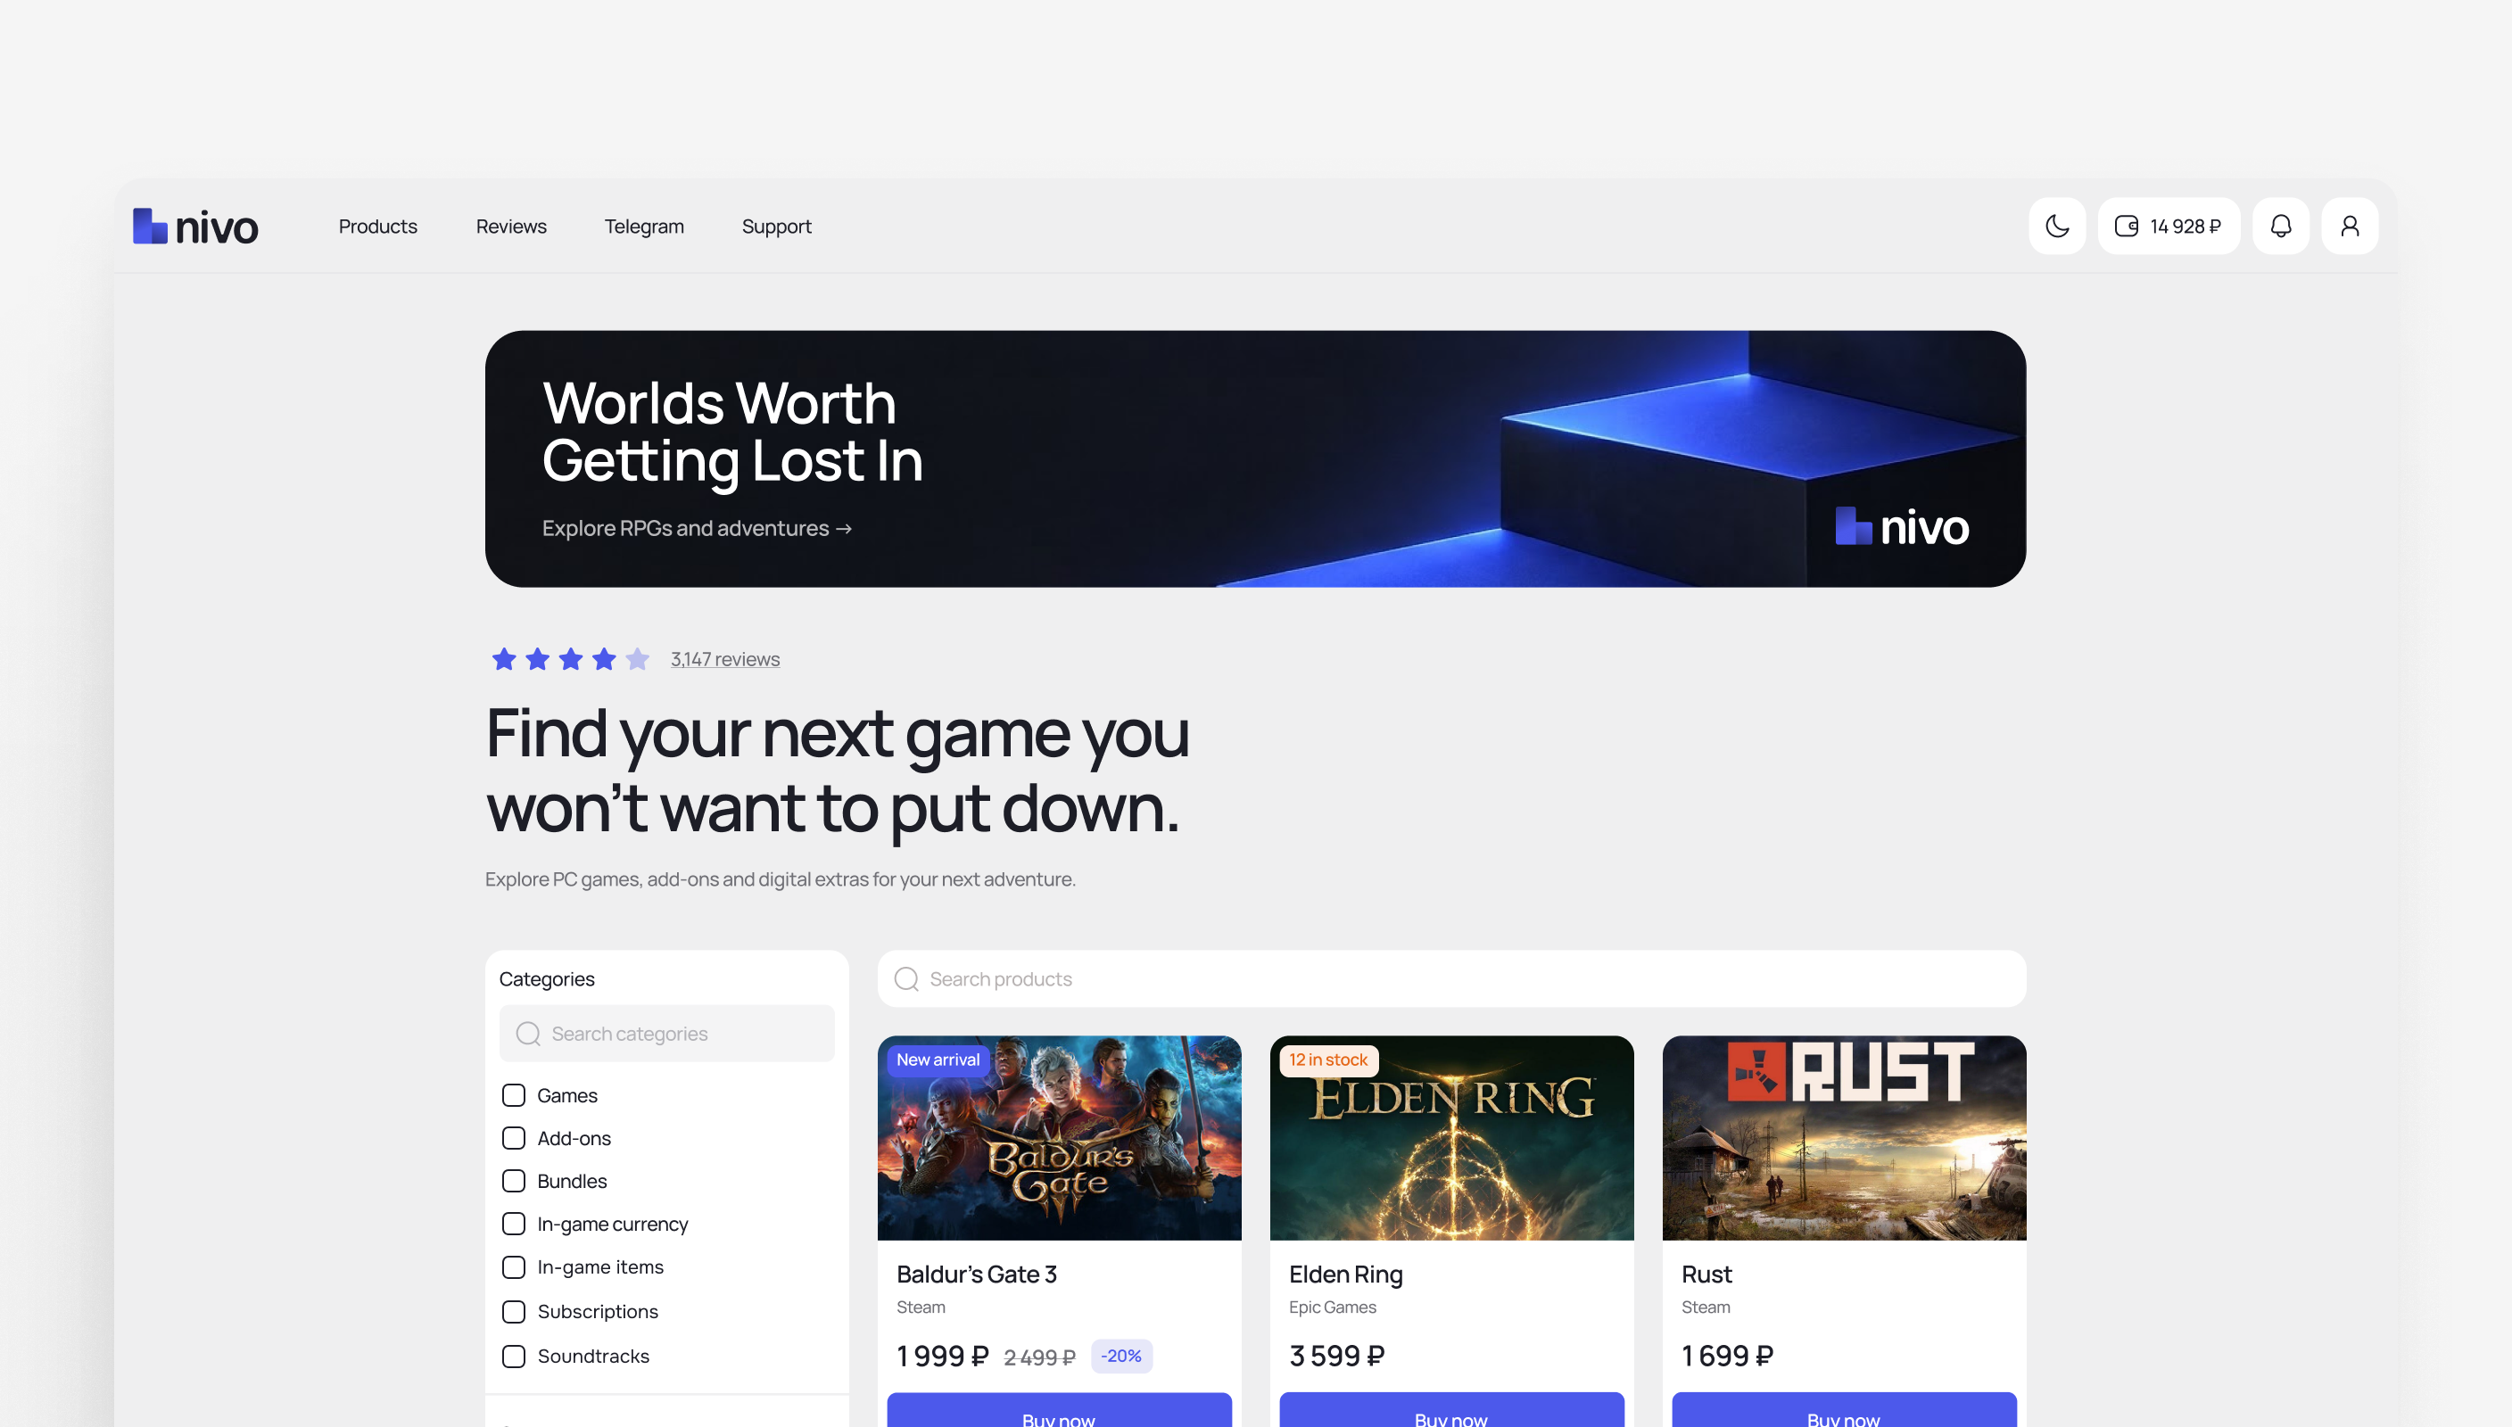The image size is (2512, 1427).
Task: Click the -20% discount badge
Action: pyautogui.click(x=1121, y=1357)
